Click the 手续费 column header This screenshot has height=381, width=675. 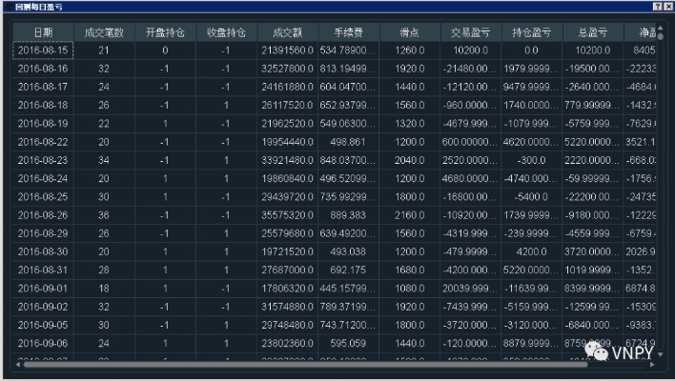pyautogui.click(x=347, y=32)
